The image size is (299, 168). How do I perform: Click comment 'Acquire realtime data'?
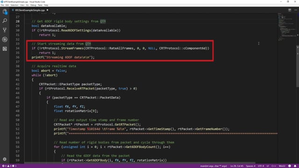pos(57,66)
